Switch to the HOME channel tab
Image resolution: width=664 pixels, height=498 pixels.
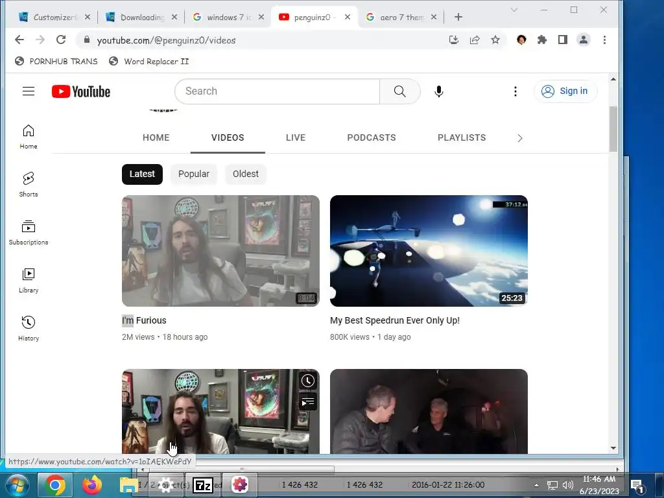156,137
